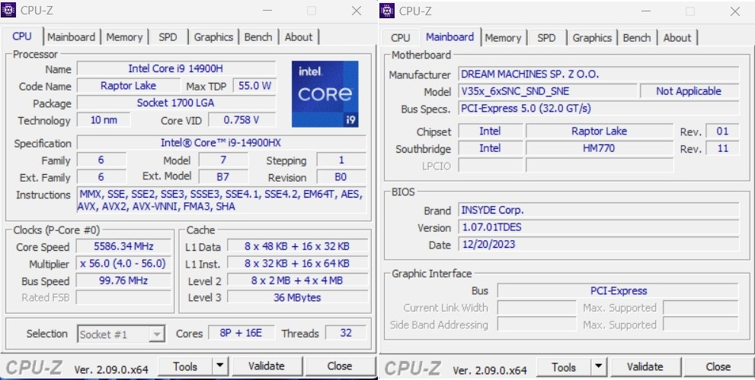
Task: Go to the Bench tab in the Motherboard window
Action: [636, 37]
